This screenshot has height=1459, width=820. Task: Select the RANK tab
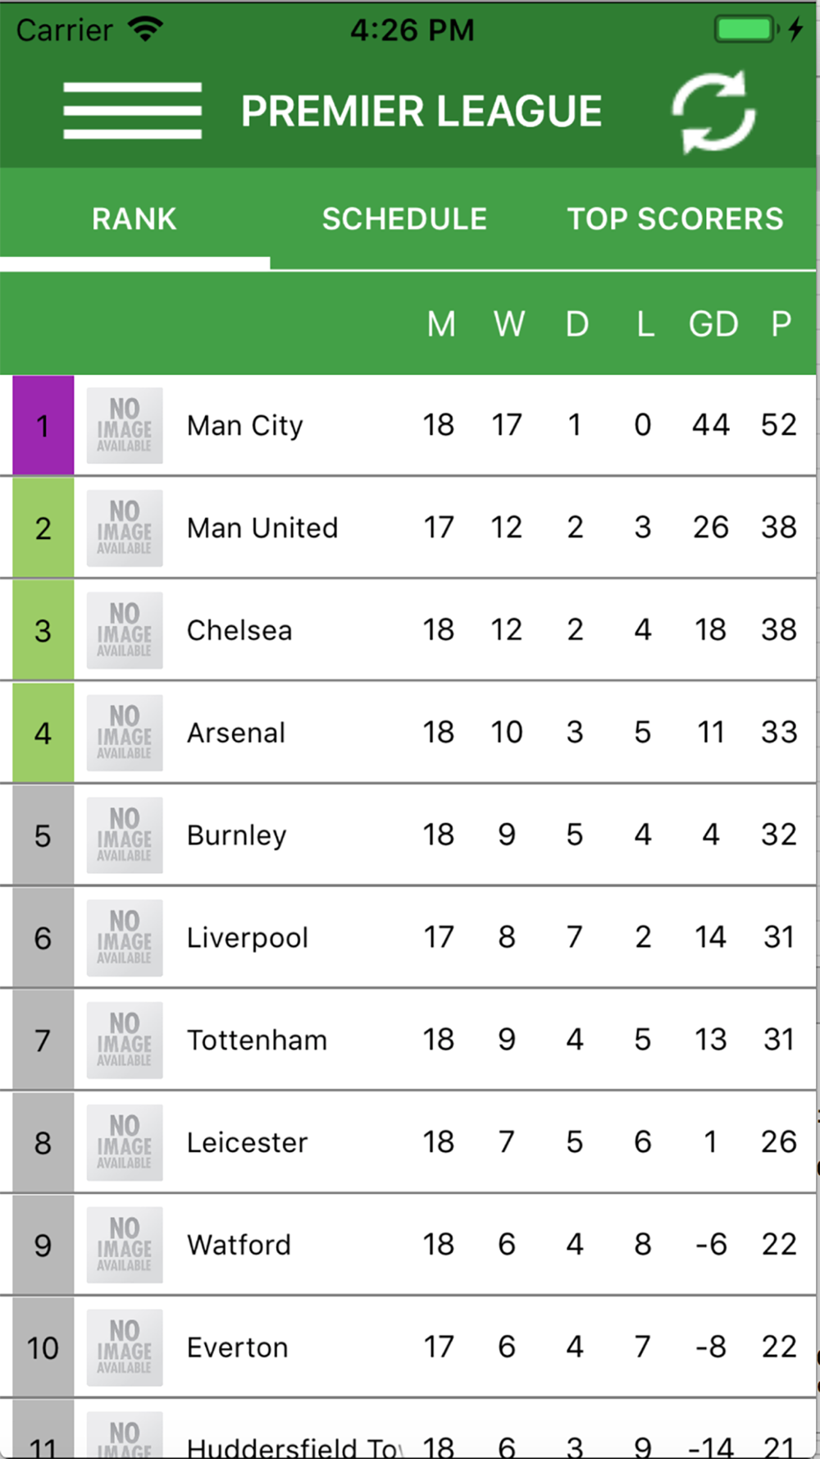pos(134,219)
